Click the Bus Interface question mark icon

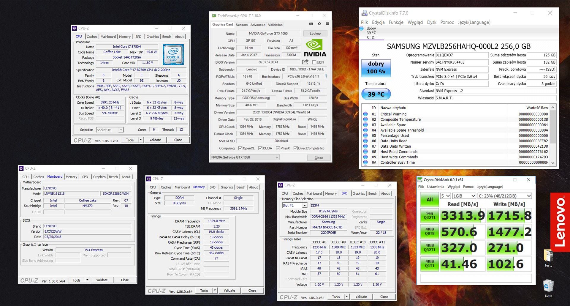pyautogui.click(x=326, y=76)
